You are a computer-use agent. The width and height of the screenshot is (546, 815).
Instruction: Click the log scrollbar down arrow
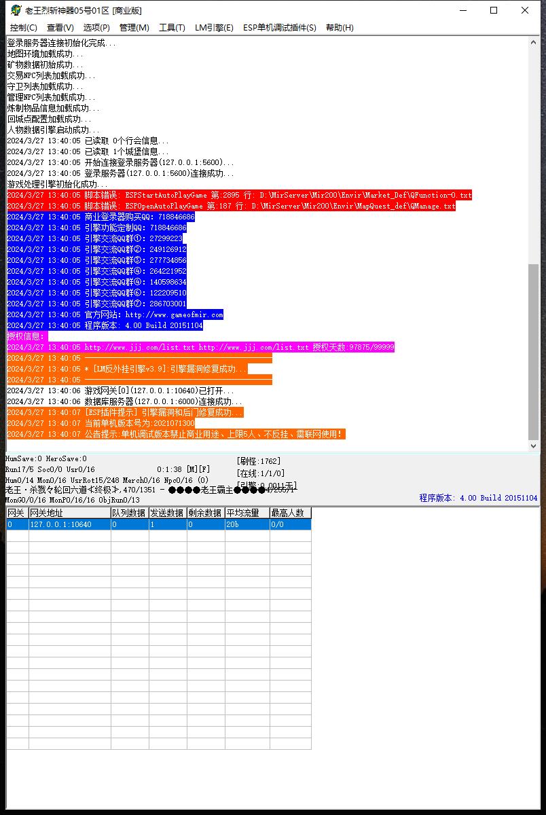click(533, 446)
